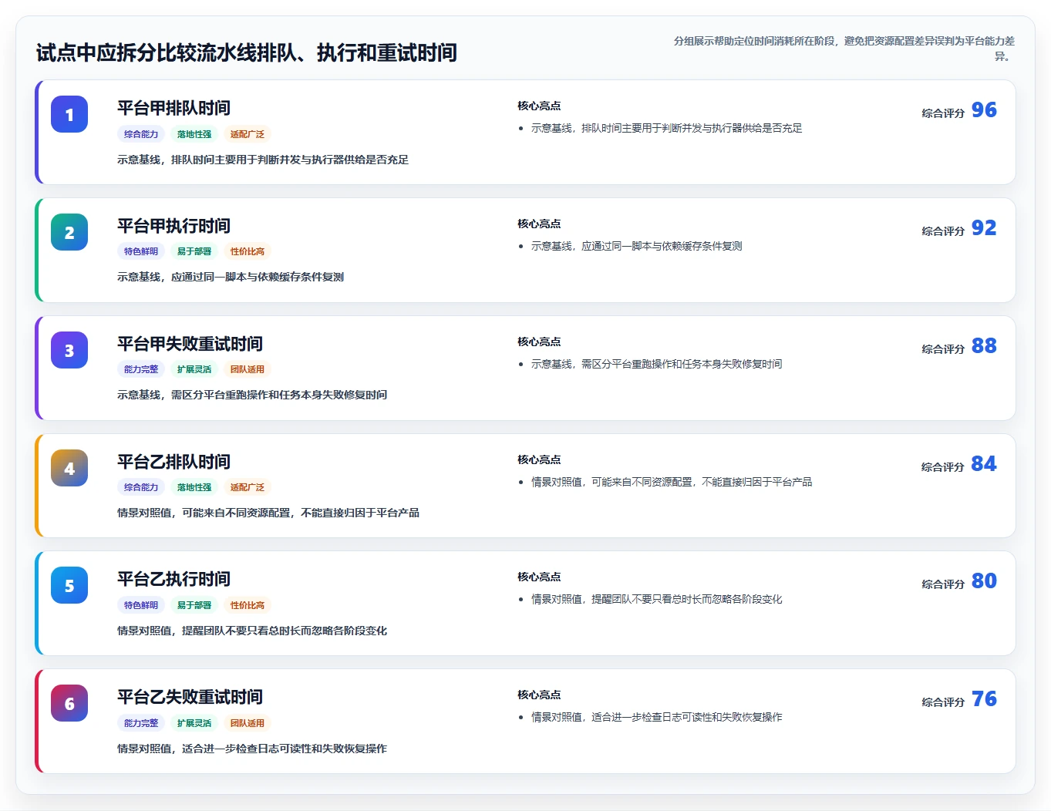The height and width of the screenshot is (811, 1051).
Task: Click 核心亮点 heading in 平台乙失败重试时间 card
Action: click(x=539, y=695)
